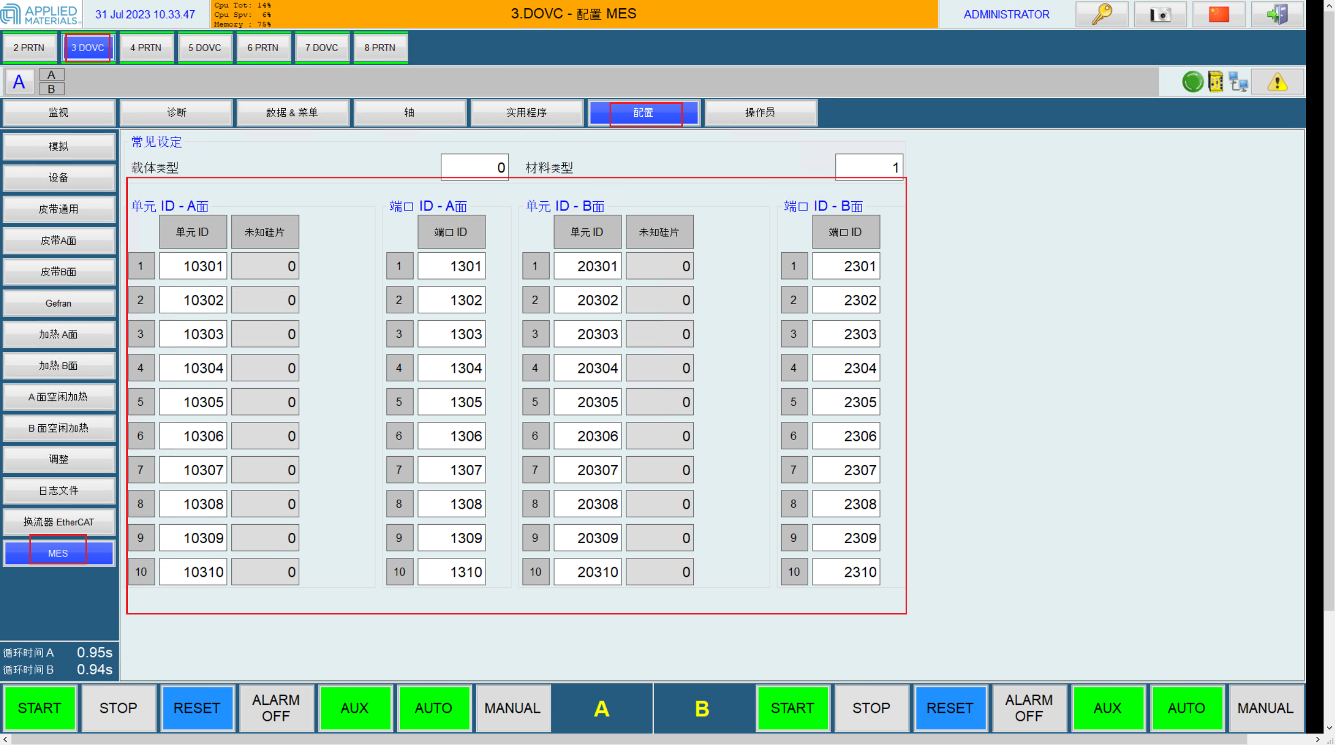1335x745 pixels.
Task: Click the exit door logout icon
Action: pos(1277,14)
